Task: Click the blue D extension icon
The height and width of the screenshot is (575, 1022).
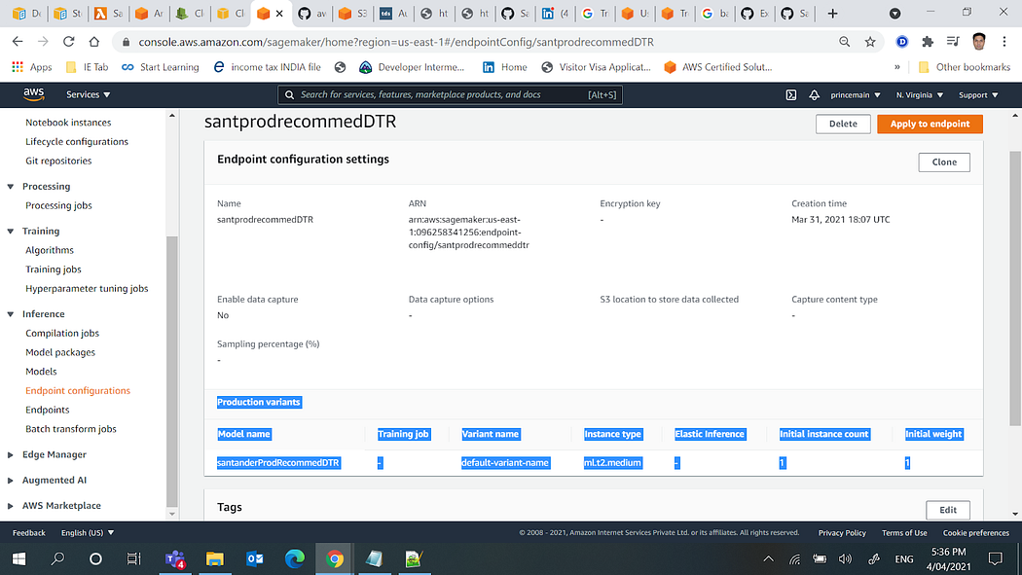Action: click(x=902, y=42)
